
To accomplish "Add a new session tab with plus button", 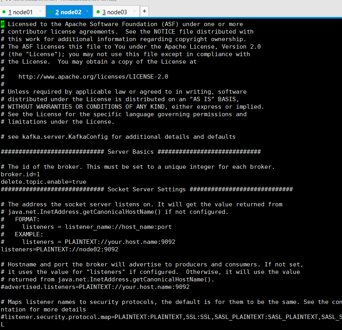I will (x=144, y=11).
